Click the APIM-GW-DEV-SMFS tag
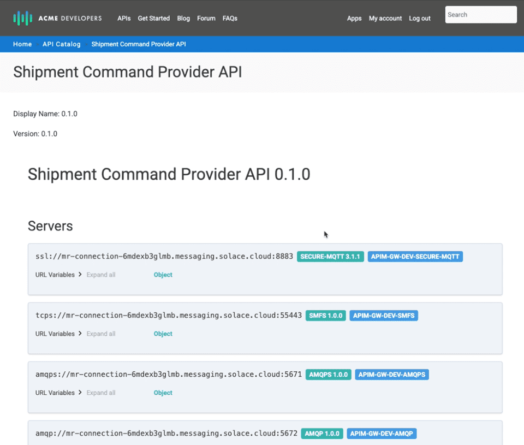Viewport: 524px width, 445px height. tap(383, 316)
